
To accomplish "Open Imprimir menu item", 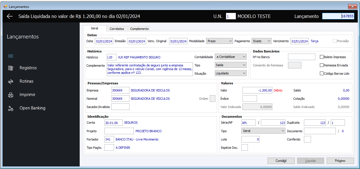I will click(27, 95).
